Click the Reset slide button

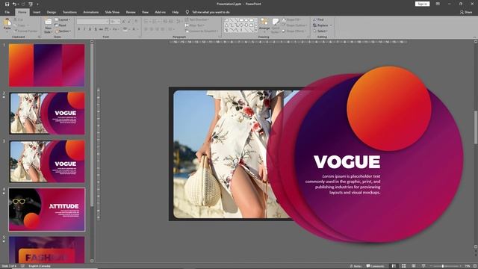pos(60,25)
